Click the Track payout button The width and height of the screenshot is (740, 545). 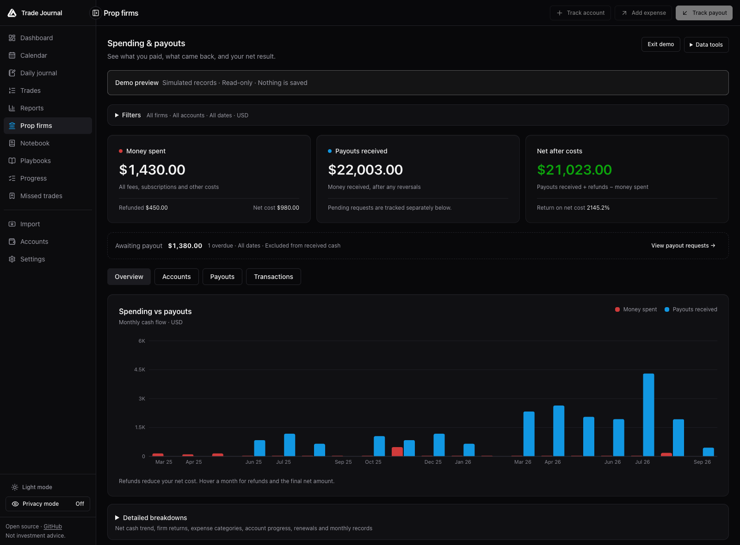click(704, 13)
